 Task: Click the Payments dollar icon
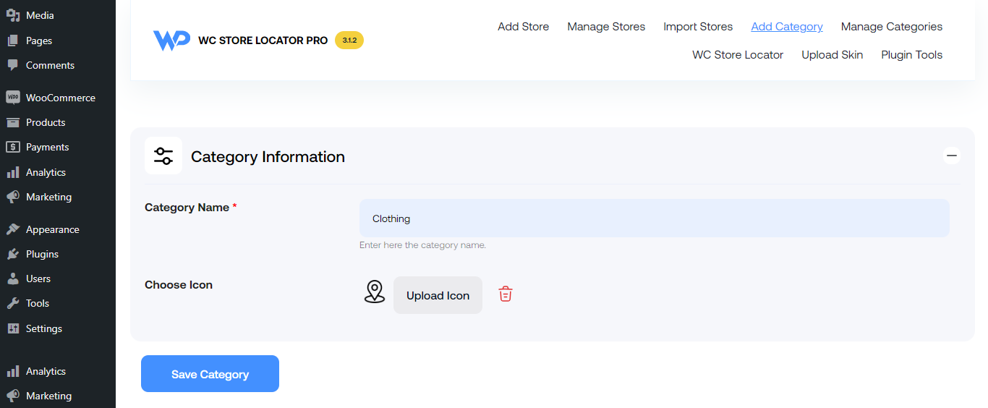(x=13, y=147)
